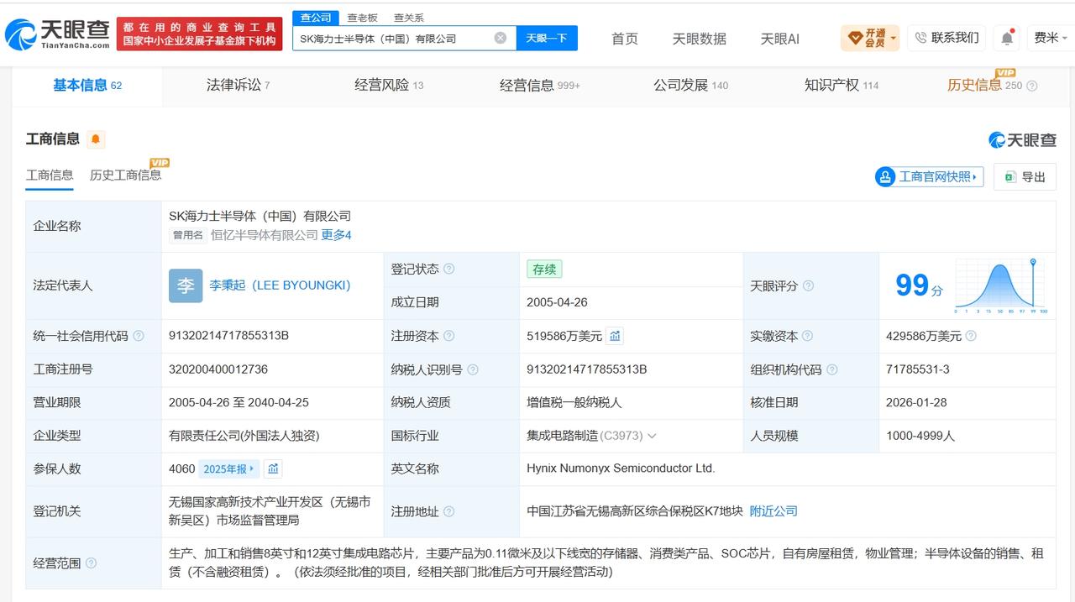
Task: Click help icon next to 天眼评分
Action: point(808,286)
